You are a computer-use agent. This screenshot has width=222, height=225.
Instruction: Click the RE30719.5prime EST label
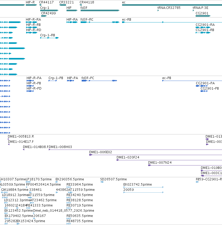(80, 205)
